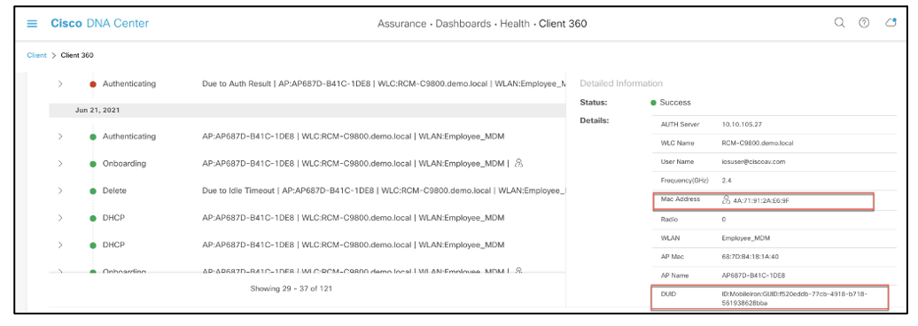This screenshot has width=918, height=326.
Task: Select the WLC Name value RCM-C9800.demo.local
Action: (x=758, y=143)
